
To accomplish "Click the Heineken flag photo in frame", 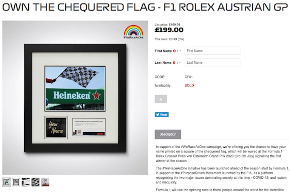I will 75,89.
